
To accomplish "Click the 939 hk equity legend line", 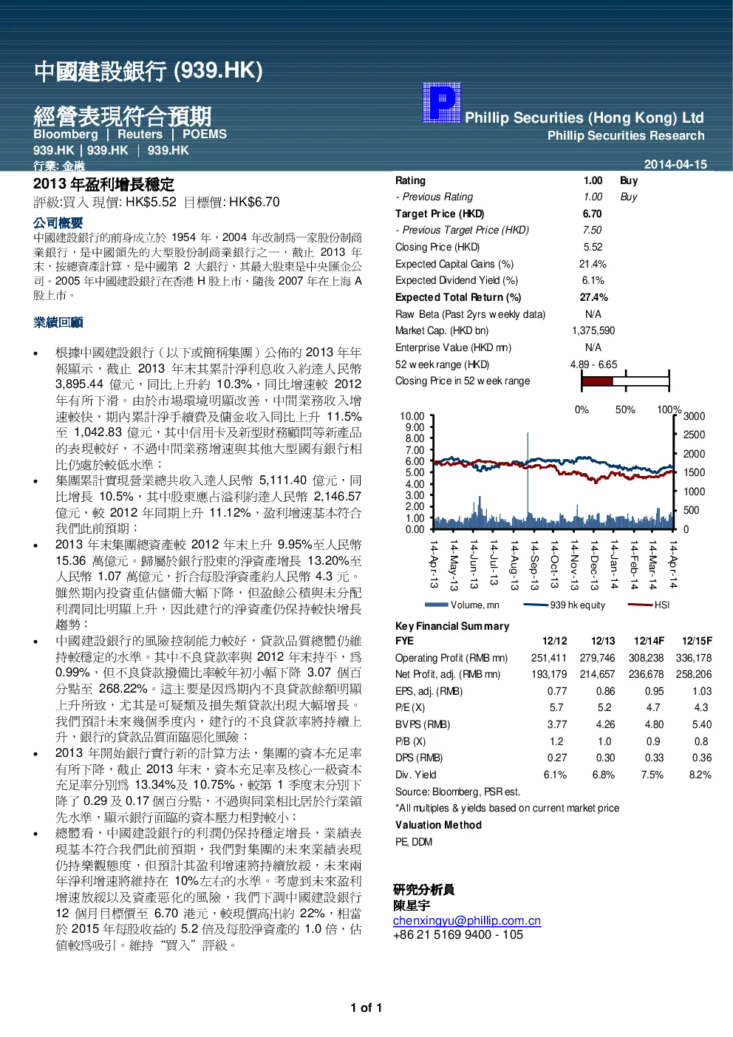I will click(x=536, y=605).
